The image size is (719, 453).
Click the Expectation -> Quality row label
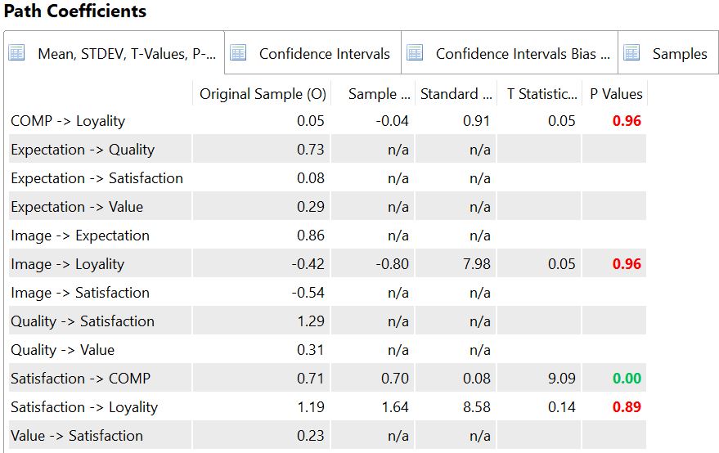(x=83, y=150)
